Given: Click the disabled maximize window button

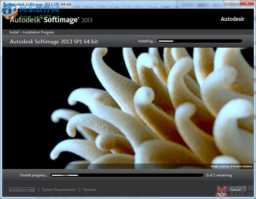Looking at the screenshot, I should click(x=236, y=3).
